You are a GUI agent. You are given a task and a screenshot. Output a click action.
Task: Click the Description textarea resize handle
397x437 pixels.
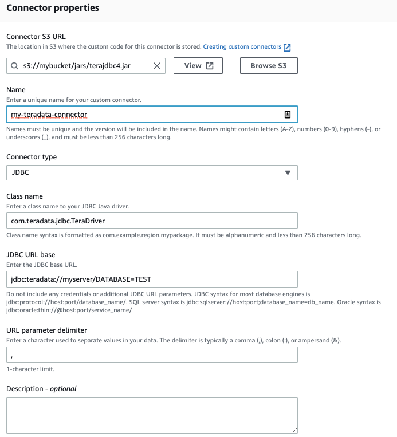(x=294, y=430)
